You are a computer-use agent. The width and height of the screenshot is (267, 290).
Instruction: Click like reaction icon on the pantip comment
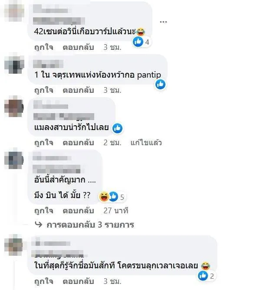point(161,85)
